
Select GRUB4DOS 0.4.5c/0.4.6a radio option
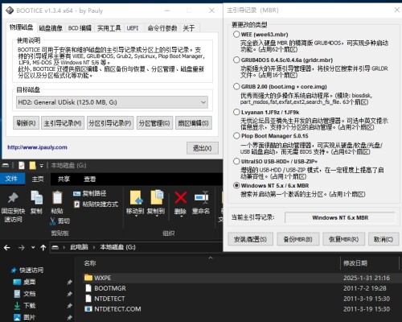point(236,60)
